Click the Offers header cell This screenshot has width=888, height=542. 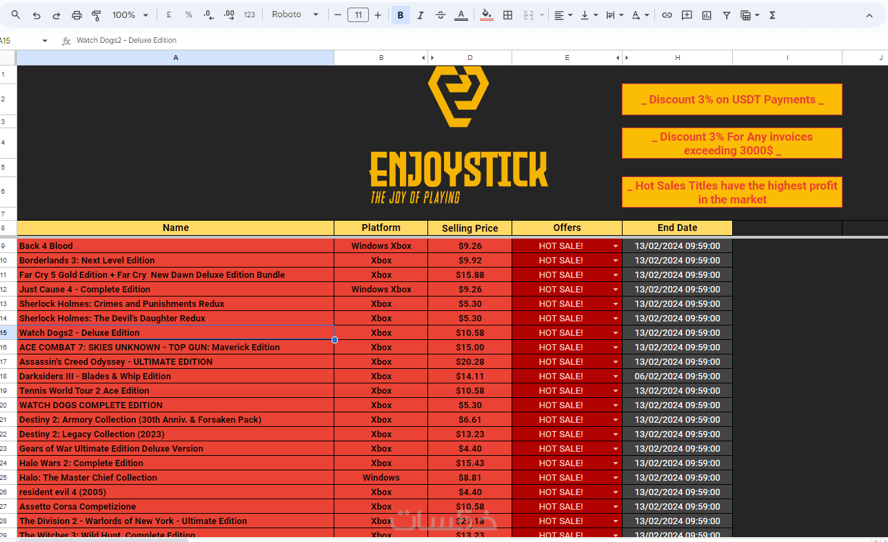(x=567, y=228)
